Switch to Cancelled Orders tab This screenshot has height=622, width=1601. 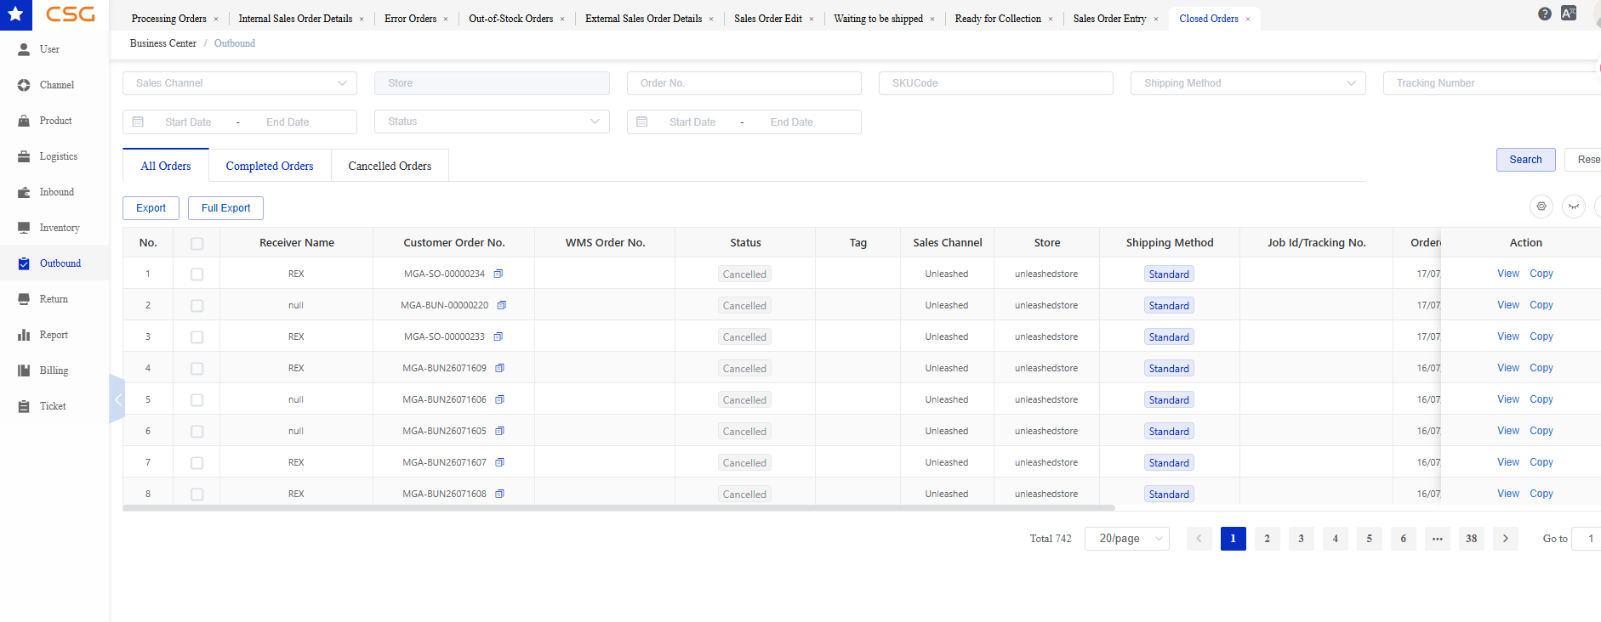[390, 166]
